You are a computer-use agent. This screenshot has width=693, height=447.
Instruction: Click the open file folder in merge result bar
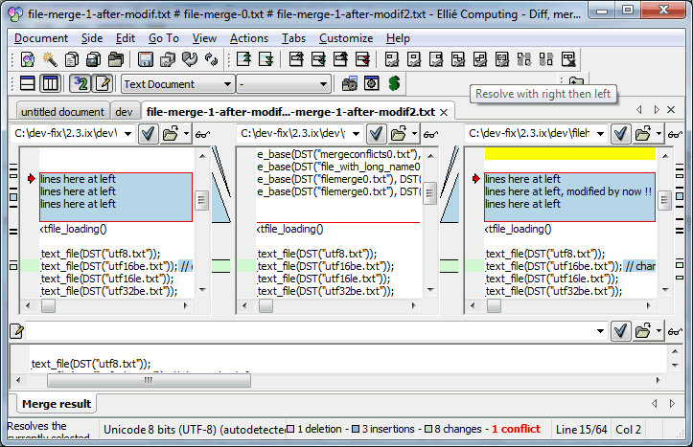tap(643, 331)
